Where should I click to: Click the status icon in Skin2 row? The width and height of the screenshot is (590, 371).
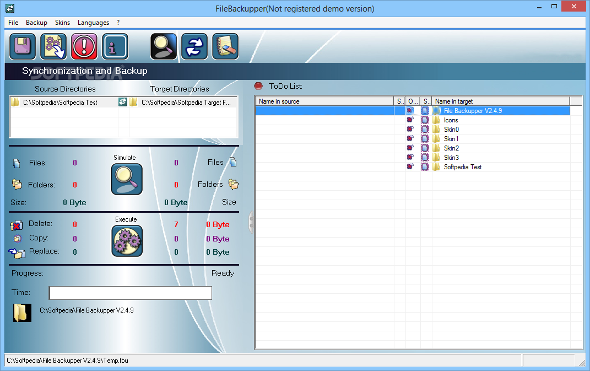(x=425, y=148)
